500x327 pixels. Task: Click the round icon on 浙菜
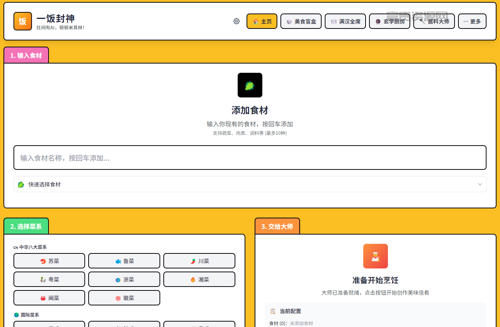click(x=118, y=280)
